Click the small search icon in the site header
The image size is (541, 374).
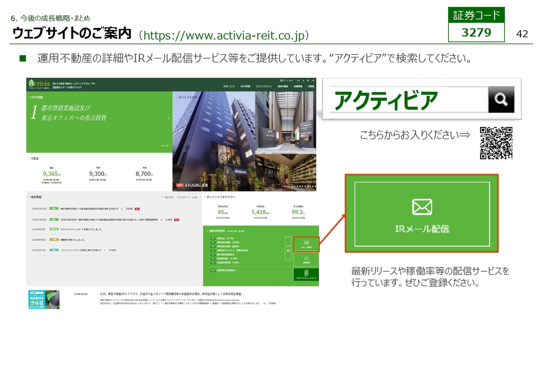(303, 80)
